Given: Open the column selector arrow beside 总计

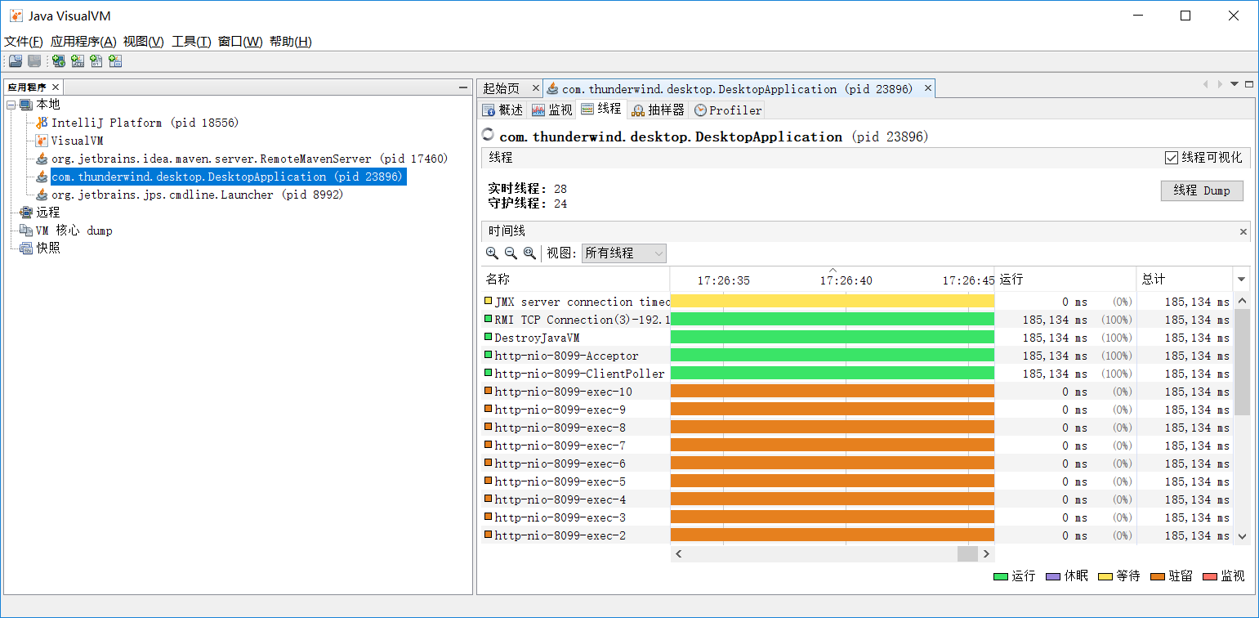Looking at the screenshot, I should tap(1242, 280).
